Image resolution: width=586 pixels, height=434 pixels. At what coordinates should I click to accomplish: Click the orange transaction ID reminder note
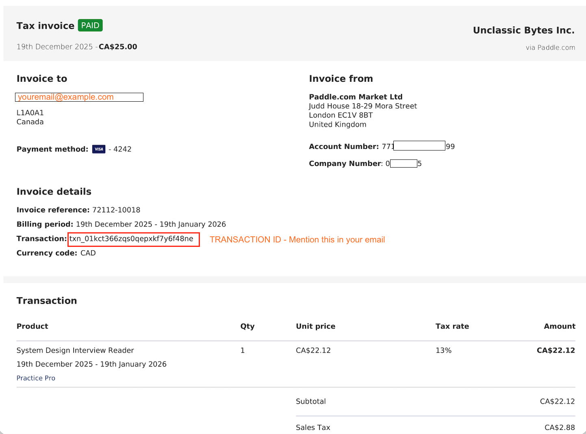pyautogui.click(x=297, y=240)
